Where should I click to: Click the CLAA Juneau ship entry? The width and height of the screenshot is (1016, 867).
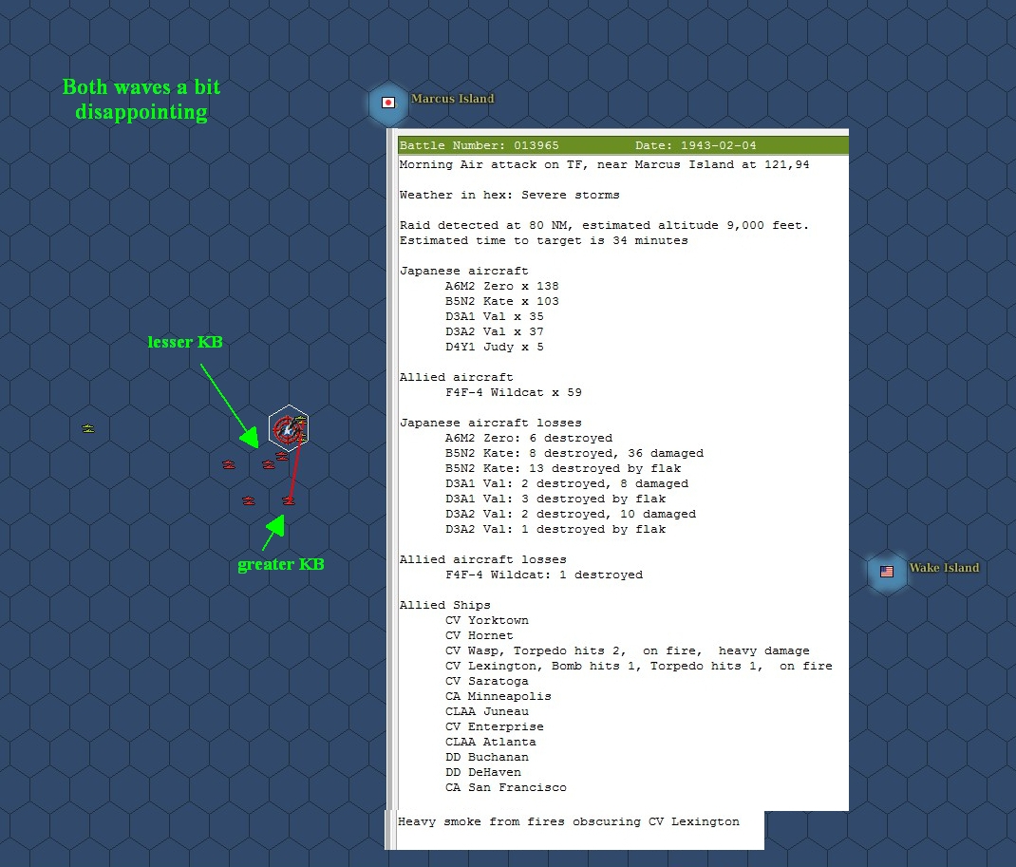486,711
